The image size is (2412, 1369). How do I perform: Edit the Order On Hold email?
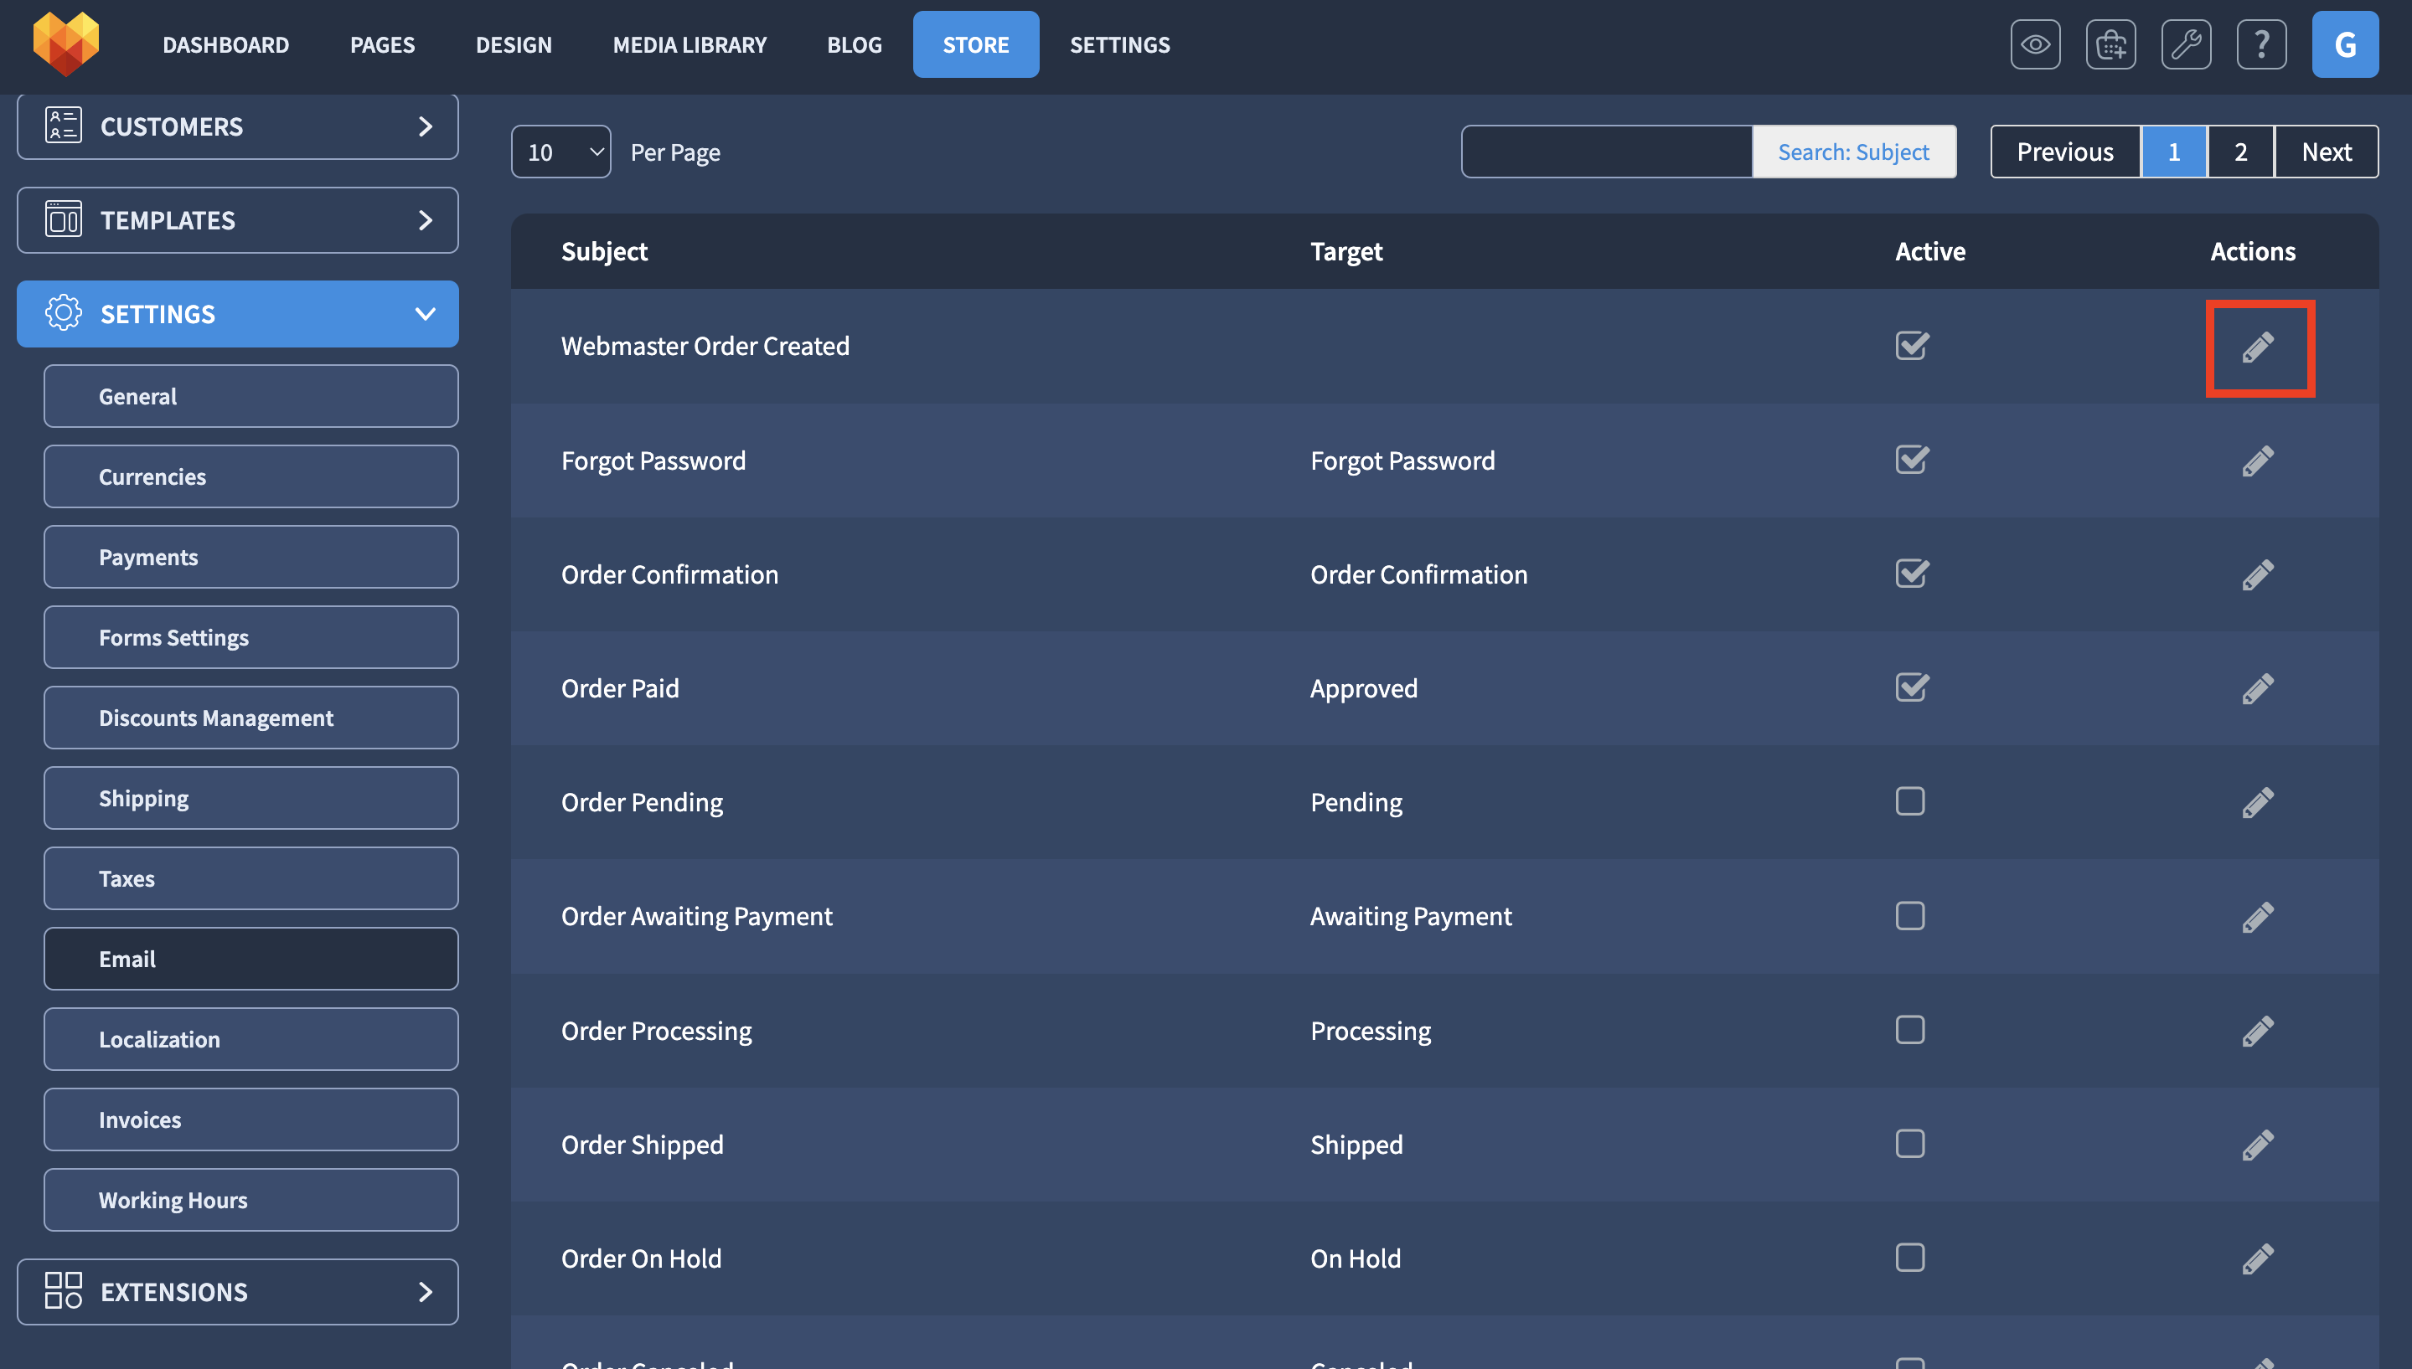pyautogui.click(x=2258, y=1258)
